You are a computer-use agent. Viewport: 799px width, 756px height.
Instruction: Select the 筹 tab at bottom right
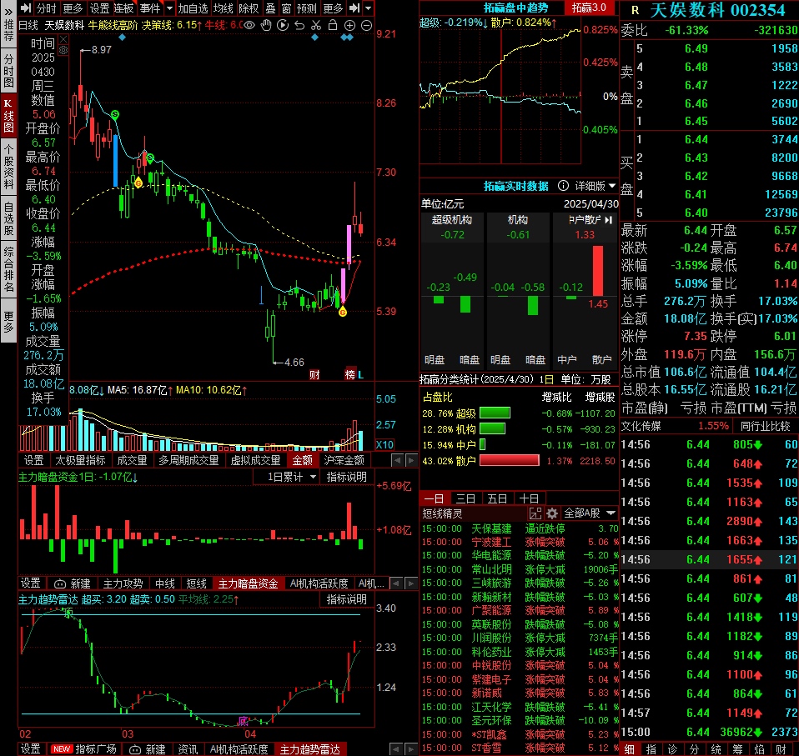[738, 748]
